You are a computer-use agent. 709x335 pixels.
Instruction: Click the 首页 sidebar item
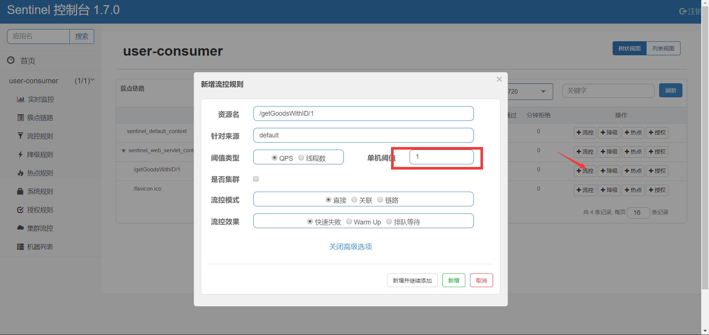(51, 61)
